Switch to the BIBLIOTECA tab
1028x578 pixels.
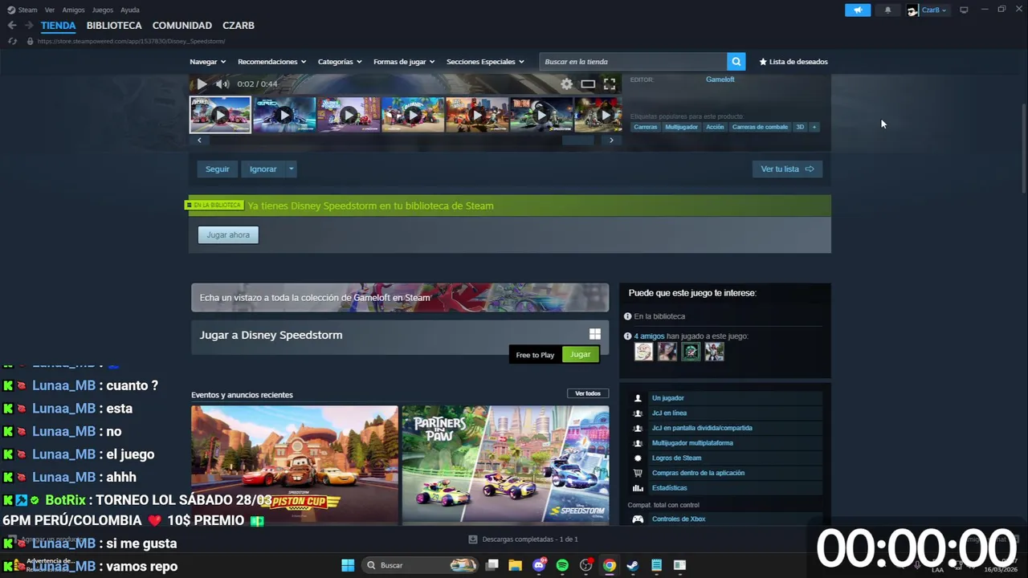114,26
